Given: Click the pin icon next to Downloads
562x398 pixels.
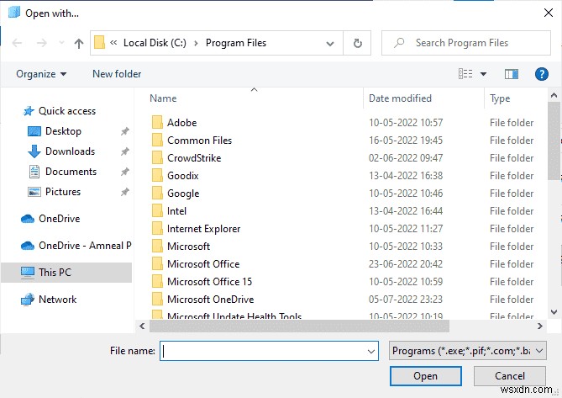Looking at the screenshot, I should 124,151.
